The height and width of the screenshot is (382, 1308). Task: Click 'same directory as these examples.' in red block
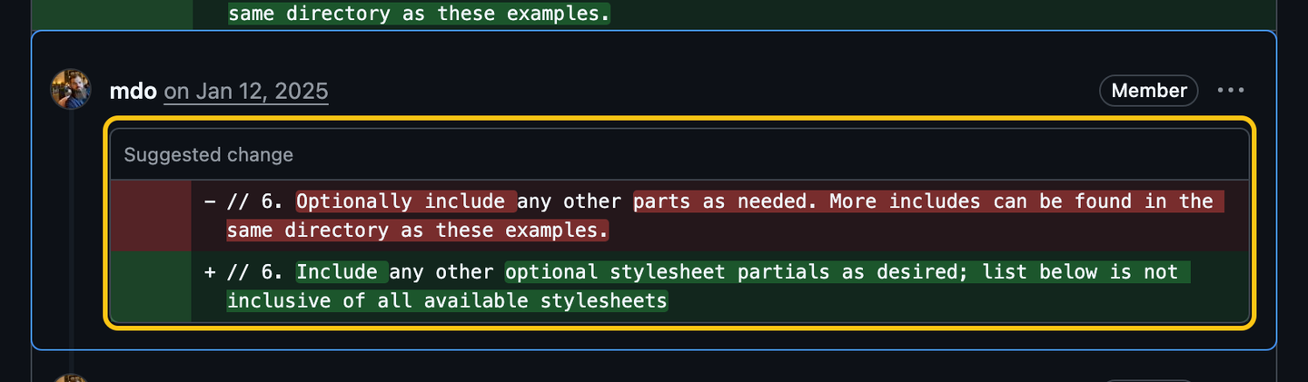418,230
